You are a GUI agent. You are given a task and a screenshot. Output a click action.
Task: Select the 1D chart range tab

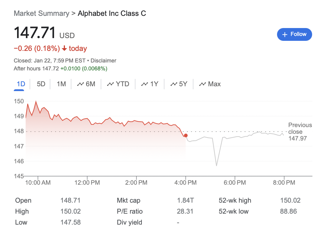[21, 84]
